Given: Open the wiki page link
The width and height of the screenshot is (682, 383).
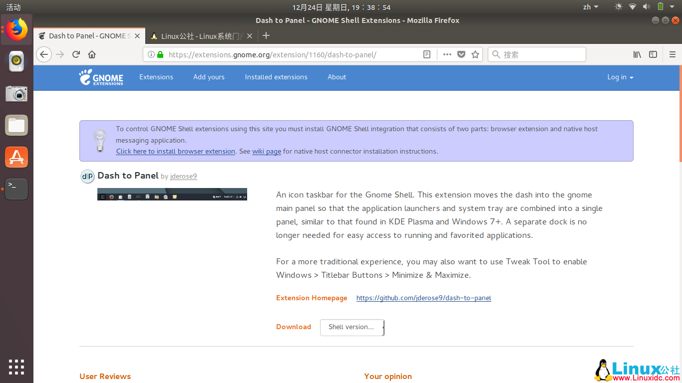Looking at the screenshot, I should [x=267, y=151].
